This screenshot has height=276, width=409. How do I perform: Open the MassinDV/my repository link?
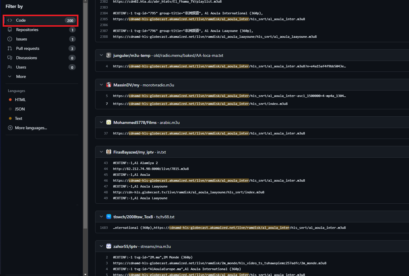point(126,85)
